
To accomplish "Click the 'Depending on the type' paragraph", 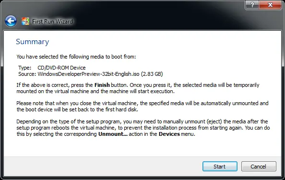I will point(143,128).
